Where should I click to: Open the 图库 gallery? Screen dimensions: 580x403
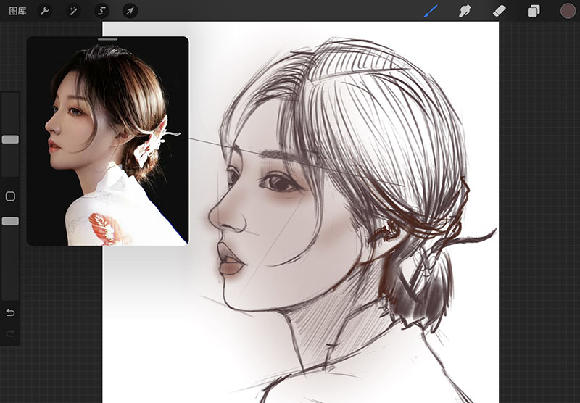click(17, 11)
